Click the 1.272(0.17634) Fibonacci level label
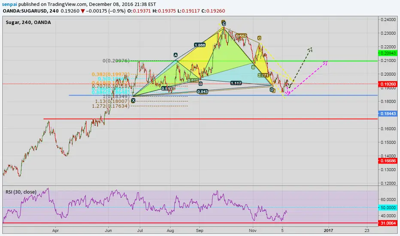Screen dimensions: 400x236 (111, 106)
